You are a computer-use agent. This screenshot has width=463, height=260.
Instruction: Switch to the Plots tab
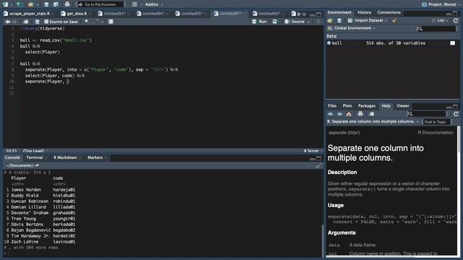(347, 106)
